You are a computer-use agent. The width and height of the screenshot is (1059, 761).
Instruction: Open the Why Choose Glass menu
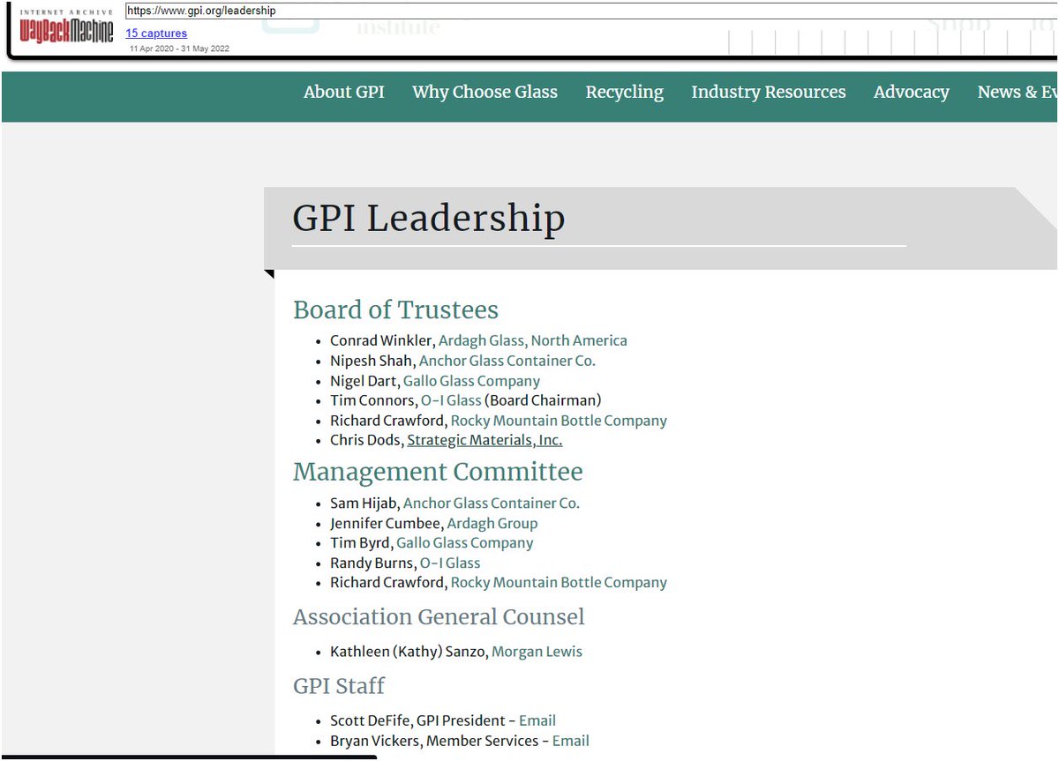[484, 93]
